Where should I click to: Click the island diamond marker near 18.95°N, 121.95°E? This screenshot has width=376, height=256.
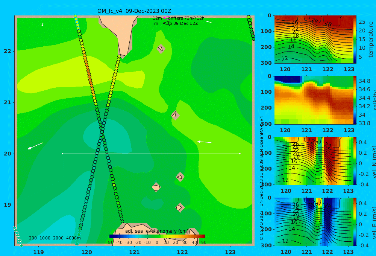pos(180,207)
